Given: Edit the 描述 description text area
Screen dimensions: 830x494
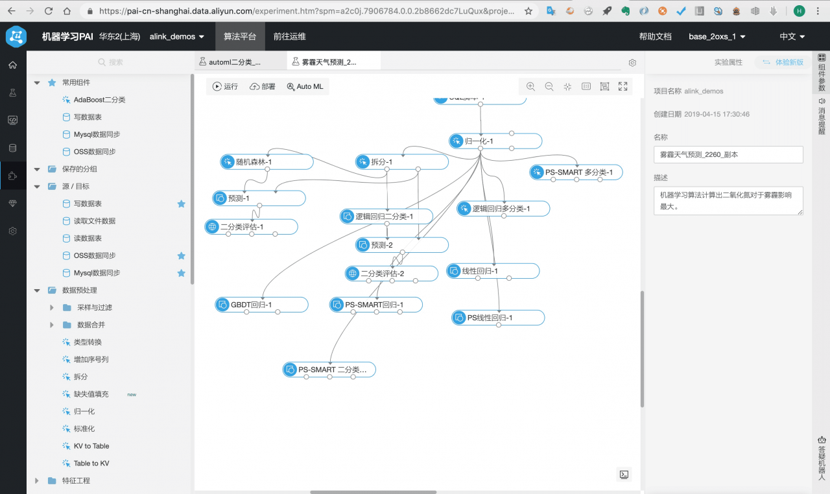Looking at the screenshot, I should [728, 201].
